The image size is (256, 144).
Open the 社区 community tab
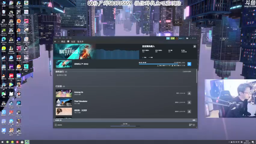tap(73, 42)
